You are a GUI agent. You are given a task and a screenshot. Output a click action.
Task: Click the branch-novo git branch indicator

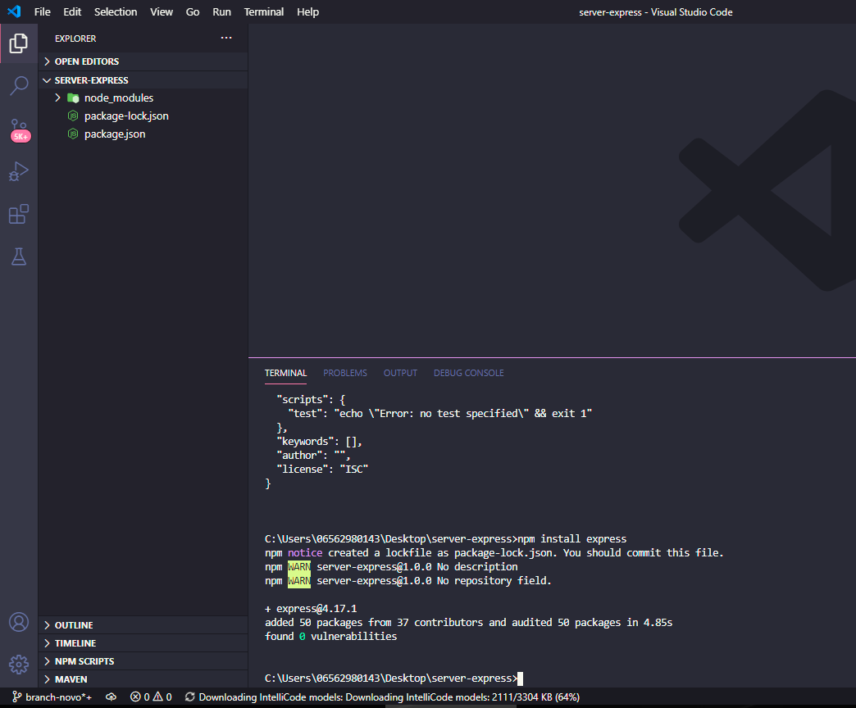pos(52,697)
